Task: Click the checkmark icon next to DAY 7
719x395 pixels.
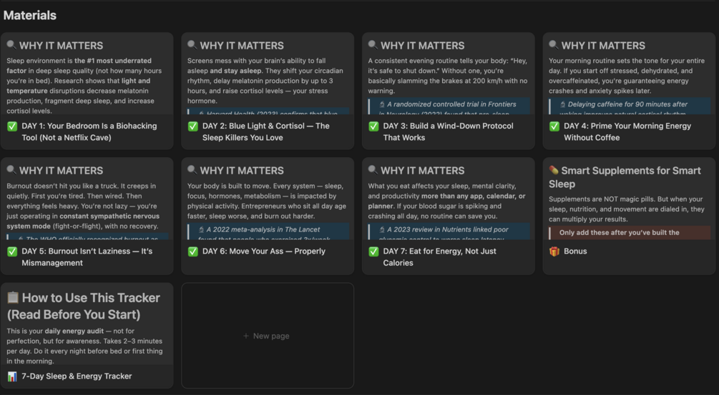Action: [373, 251]
